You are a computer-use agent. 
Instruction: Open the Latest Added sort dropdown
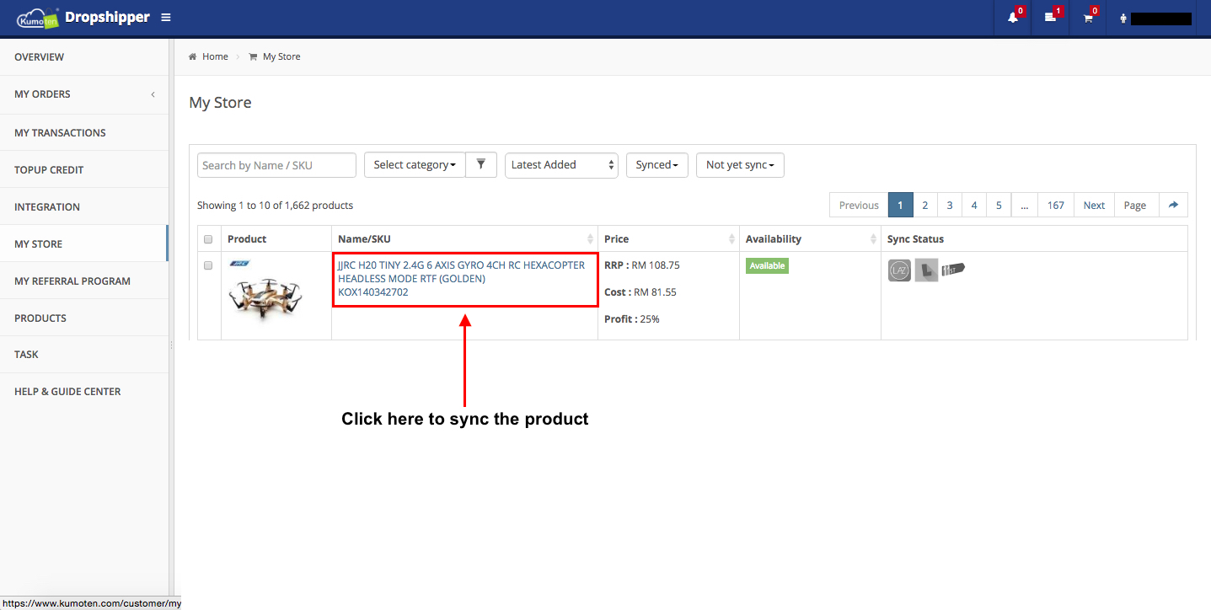pos(561,165)
